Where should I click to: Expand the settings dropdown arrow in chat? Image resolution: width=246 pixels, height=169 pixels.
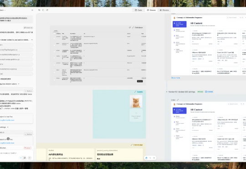coord(8,127)
